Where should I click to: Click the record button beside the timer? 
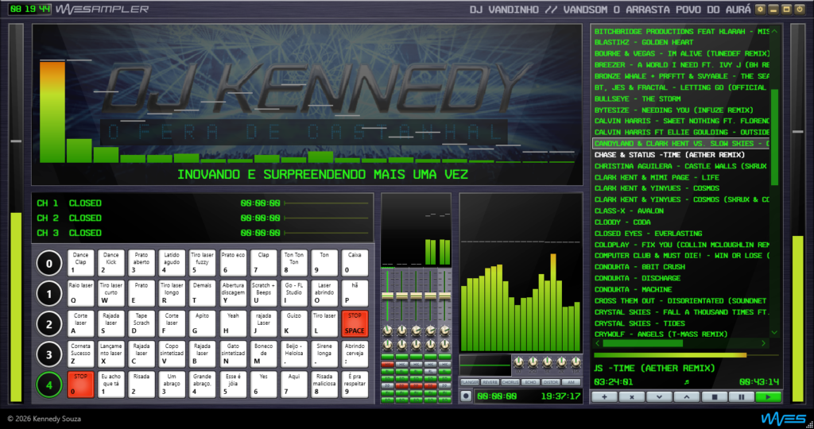pyautogui.click(x=466, y=396)
